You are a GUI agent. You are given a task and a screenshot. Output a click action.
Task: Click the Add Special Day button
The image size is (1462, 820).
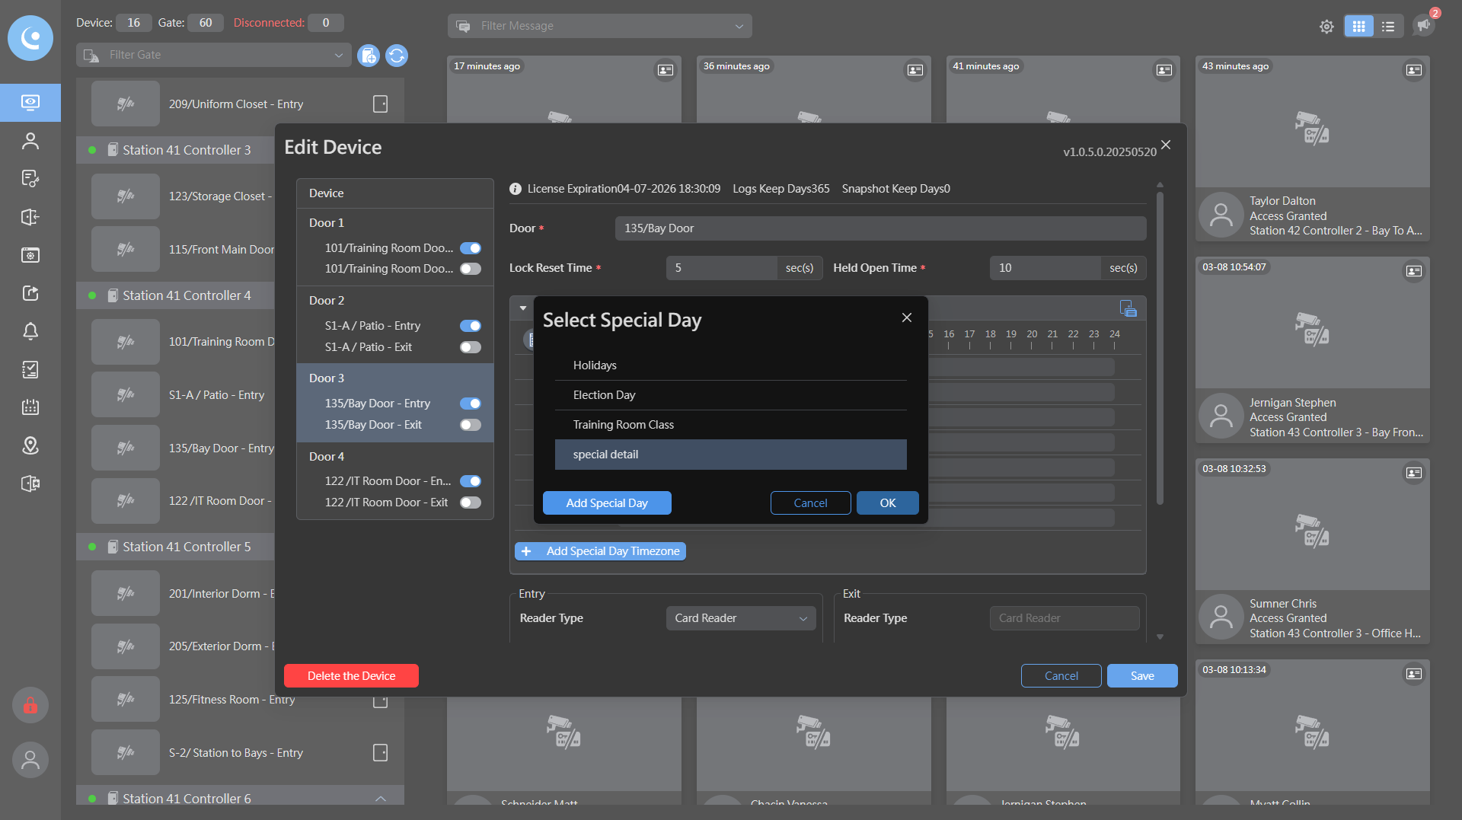click(x=607, y=503)
